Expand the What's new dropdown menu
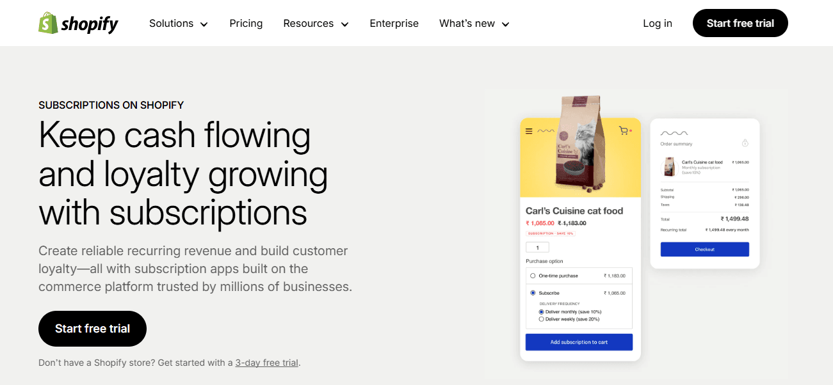 click(474, 24)
